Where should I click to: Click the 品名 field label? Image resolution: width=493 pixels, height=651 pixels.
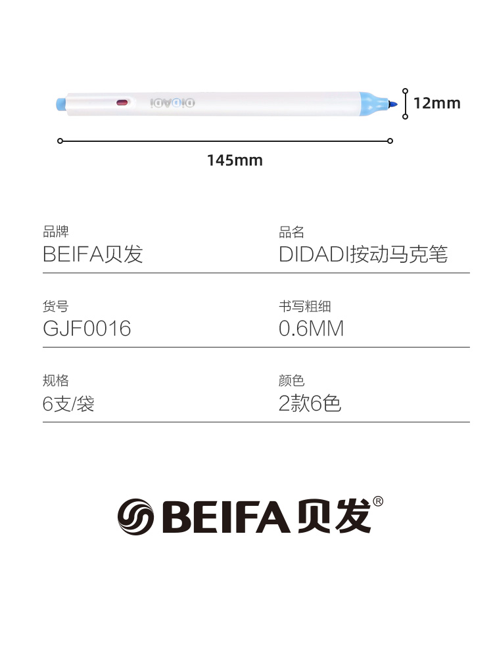291,231
